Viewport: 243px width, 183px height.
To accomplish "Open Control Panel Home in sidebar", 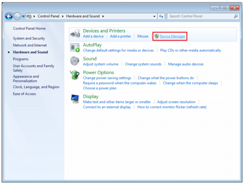I will click(29, 28).
